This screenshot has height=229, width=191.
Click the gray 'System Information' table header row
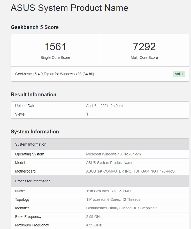coord(100,144)
